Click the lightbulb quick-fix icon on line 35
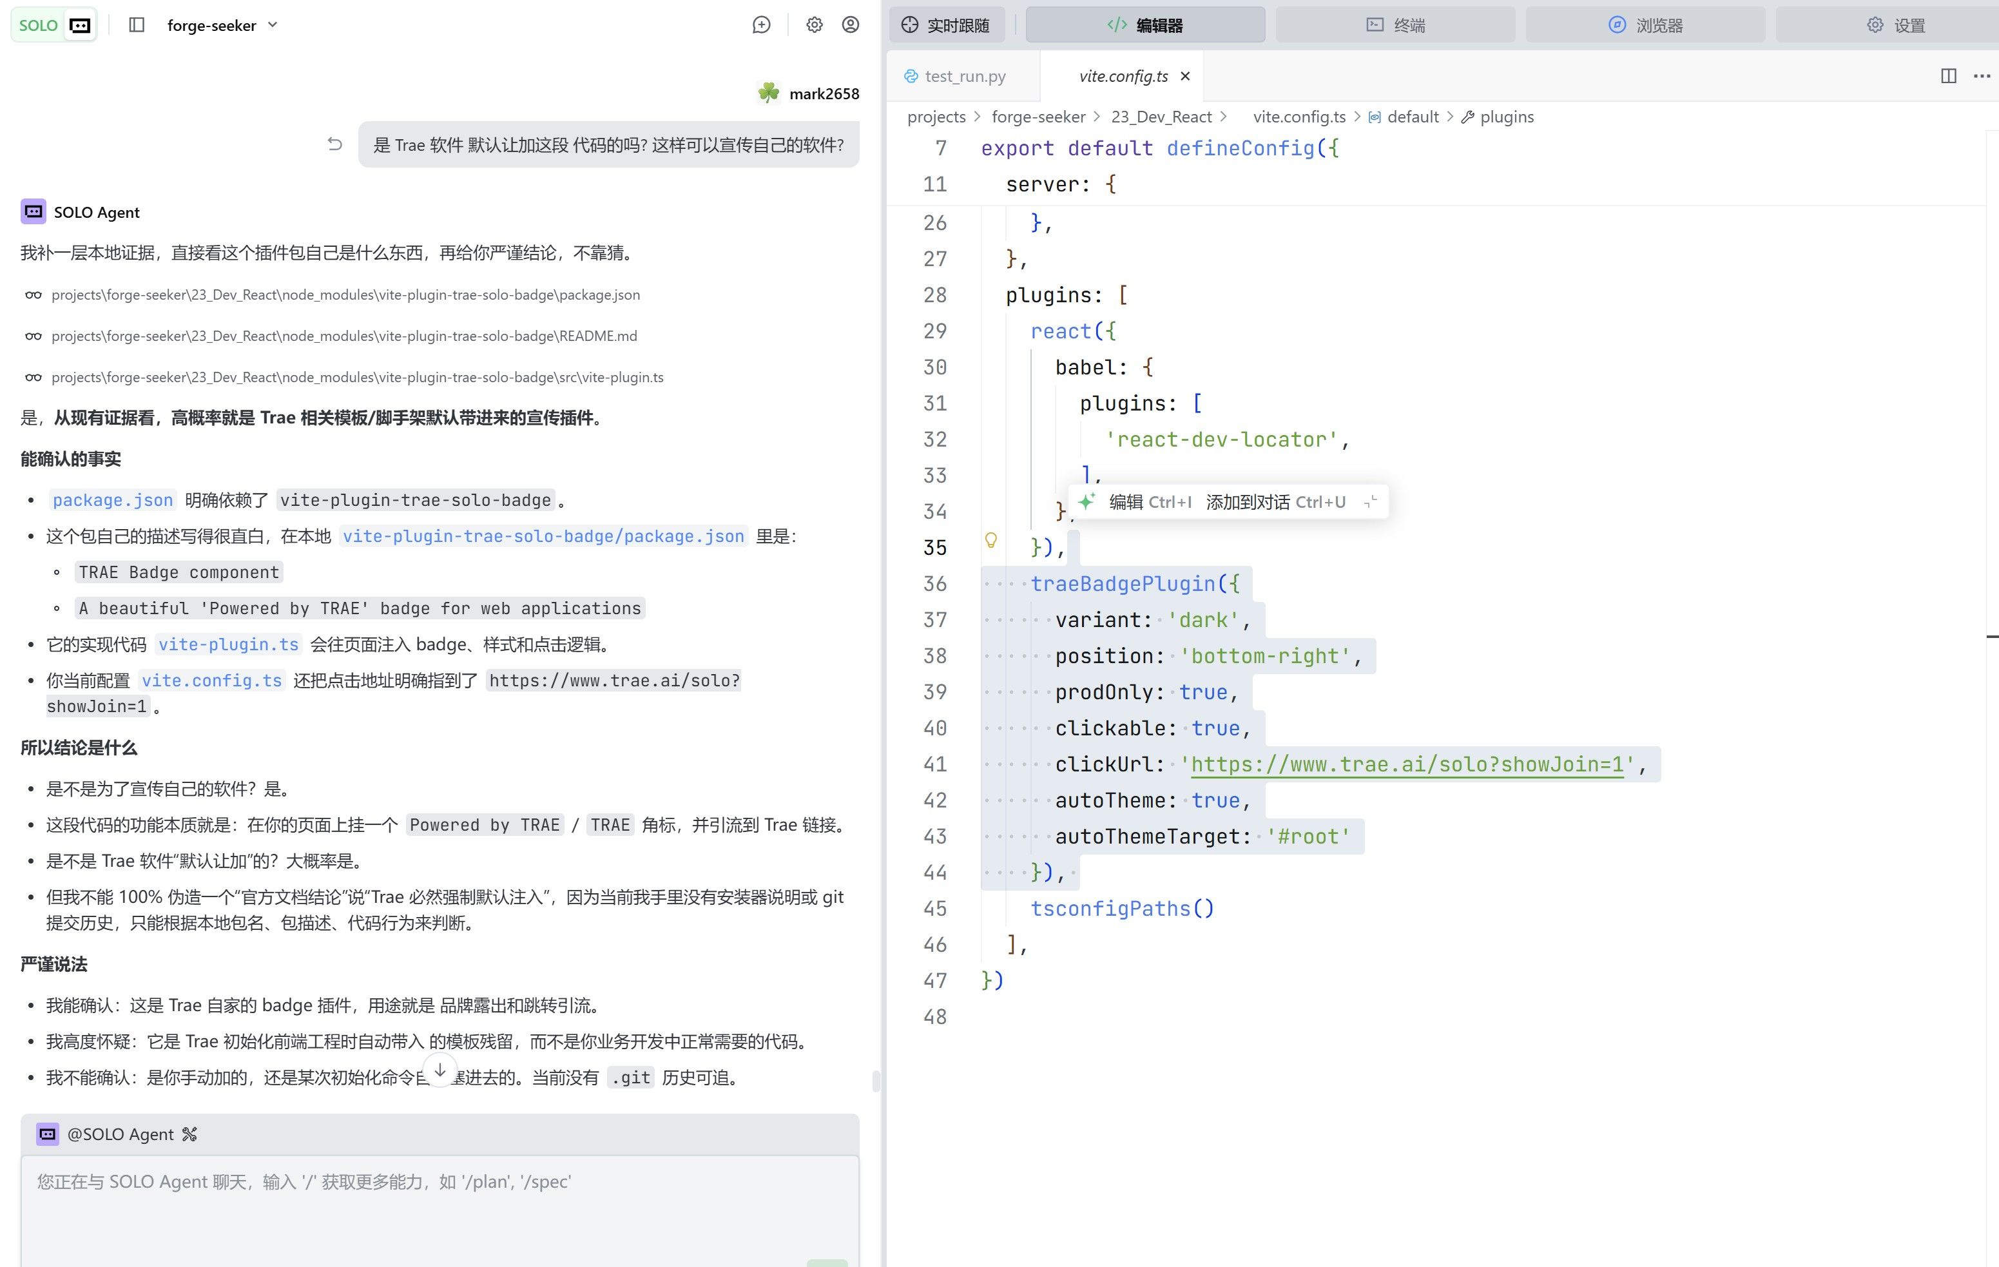This screenshot has height=1267, width=1999. [990, 541]
